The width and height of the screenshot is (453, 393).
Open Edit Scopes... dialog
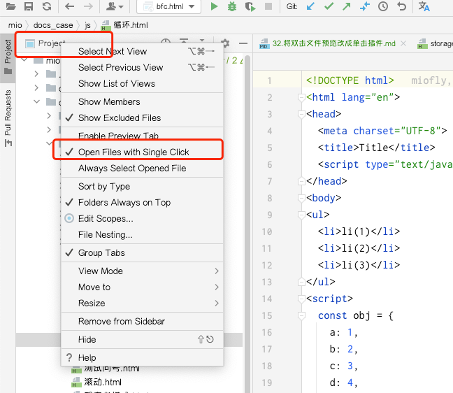pos(142,219)
